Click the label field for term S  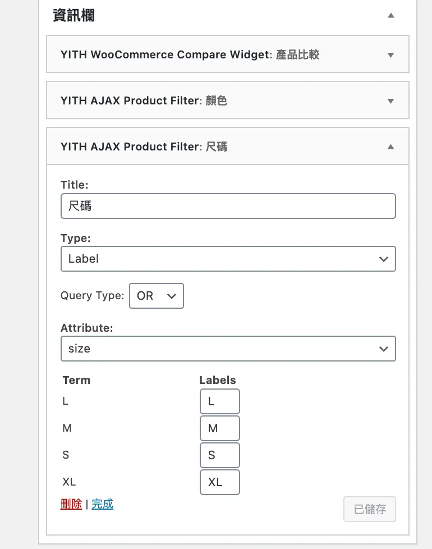220,455
